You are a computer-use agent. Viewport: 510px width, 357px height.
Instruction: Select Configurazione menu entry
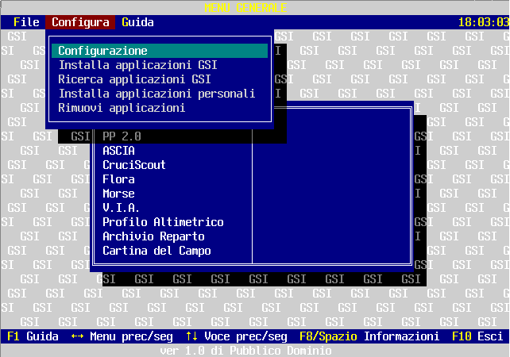160,51
